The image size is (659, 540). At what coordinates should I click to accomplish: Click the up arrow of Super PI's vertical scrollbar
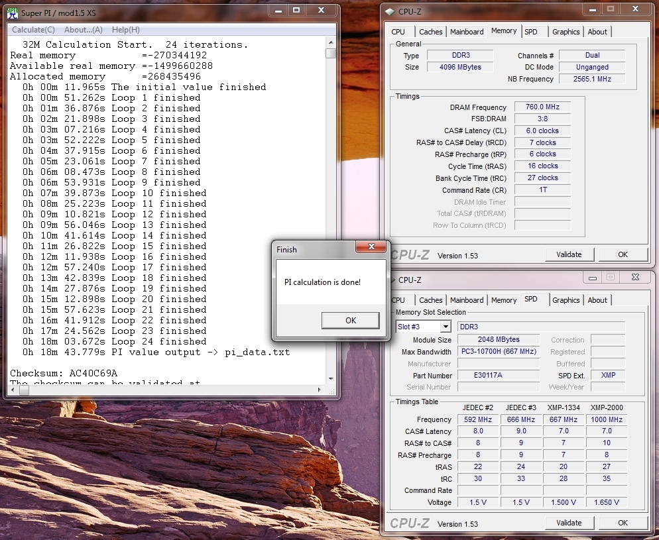tap(331, 43)
